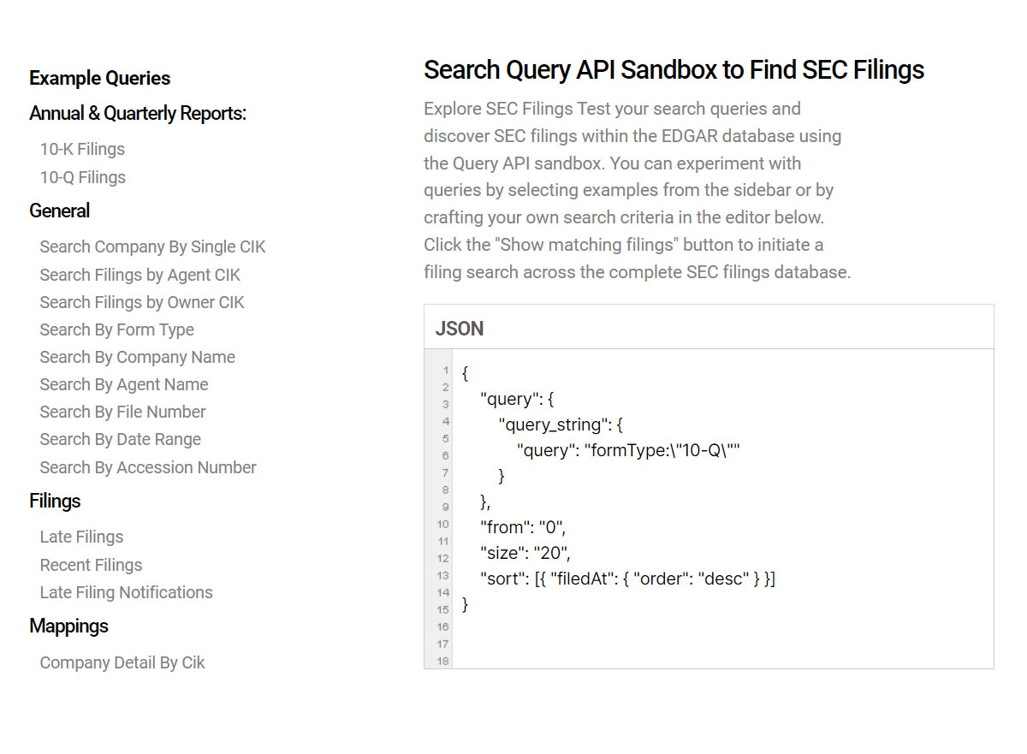
Task: Load the Search By Company Name example
Action: click(137, 357)
